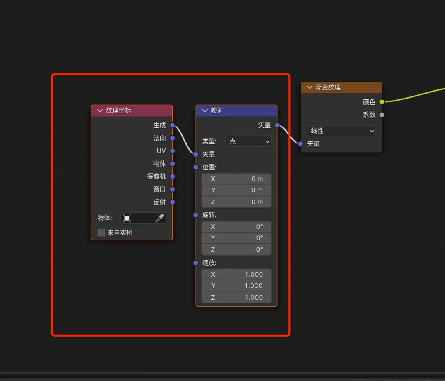Collapse the 映射 node
The image size is (445, 381).
(204, 111)
